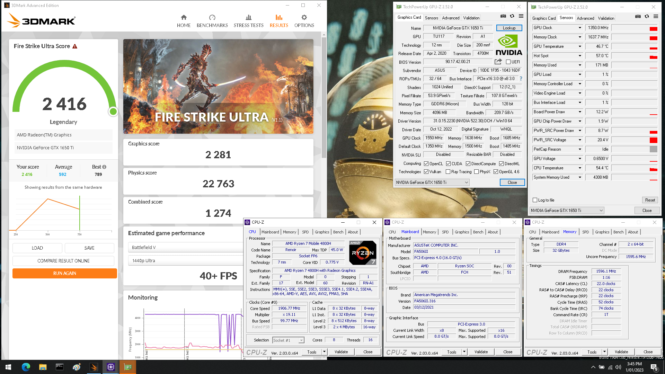Click the refresh icon in GPU-Z Graphics Card window
This screenshot has width=665, height=374.
(512, 16)
